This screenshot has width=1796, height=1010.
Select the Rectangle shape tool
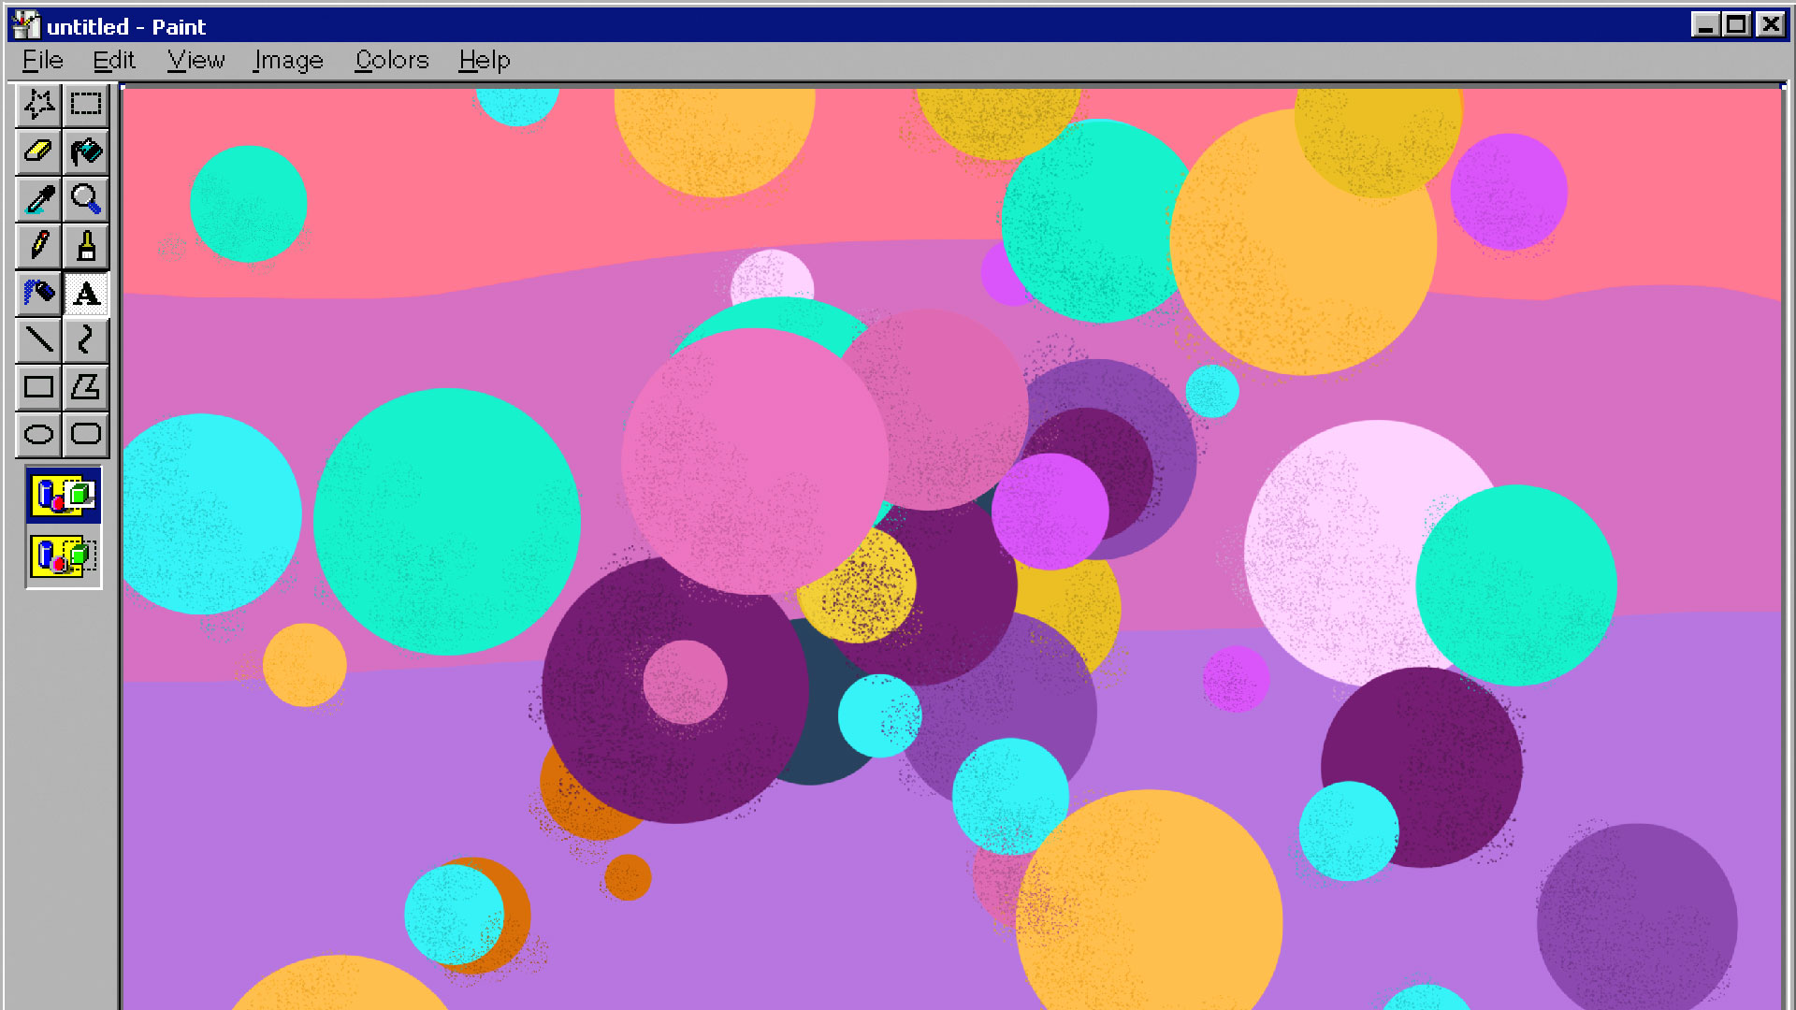pos(38,387)
